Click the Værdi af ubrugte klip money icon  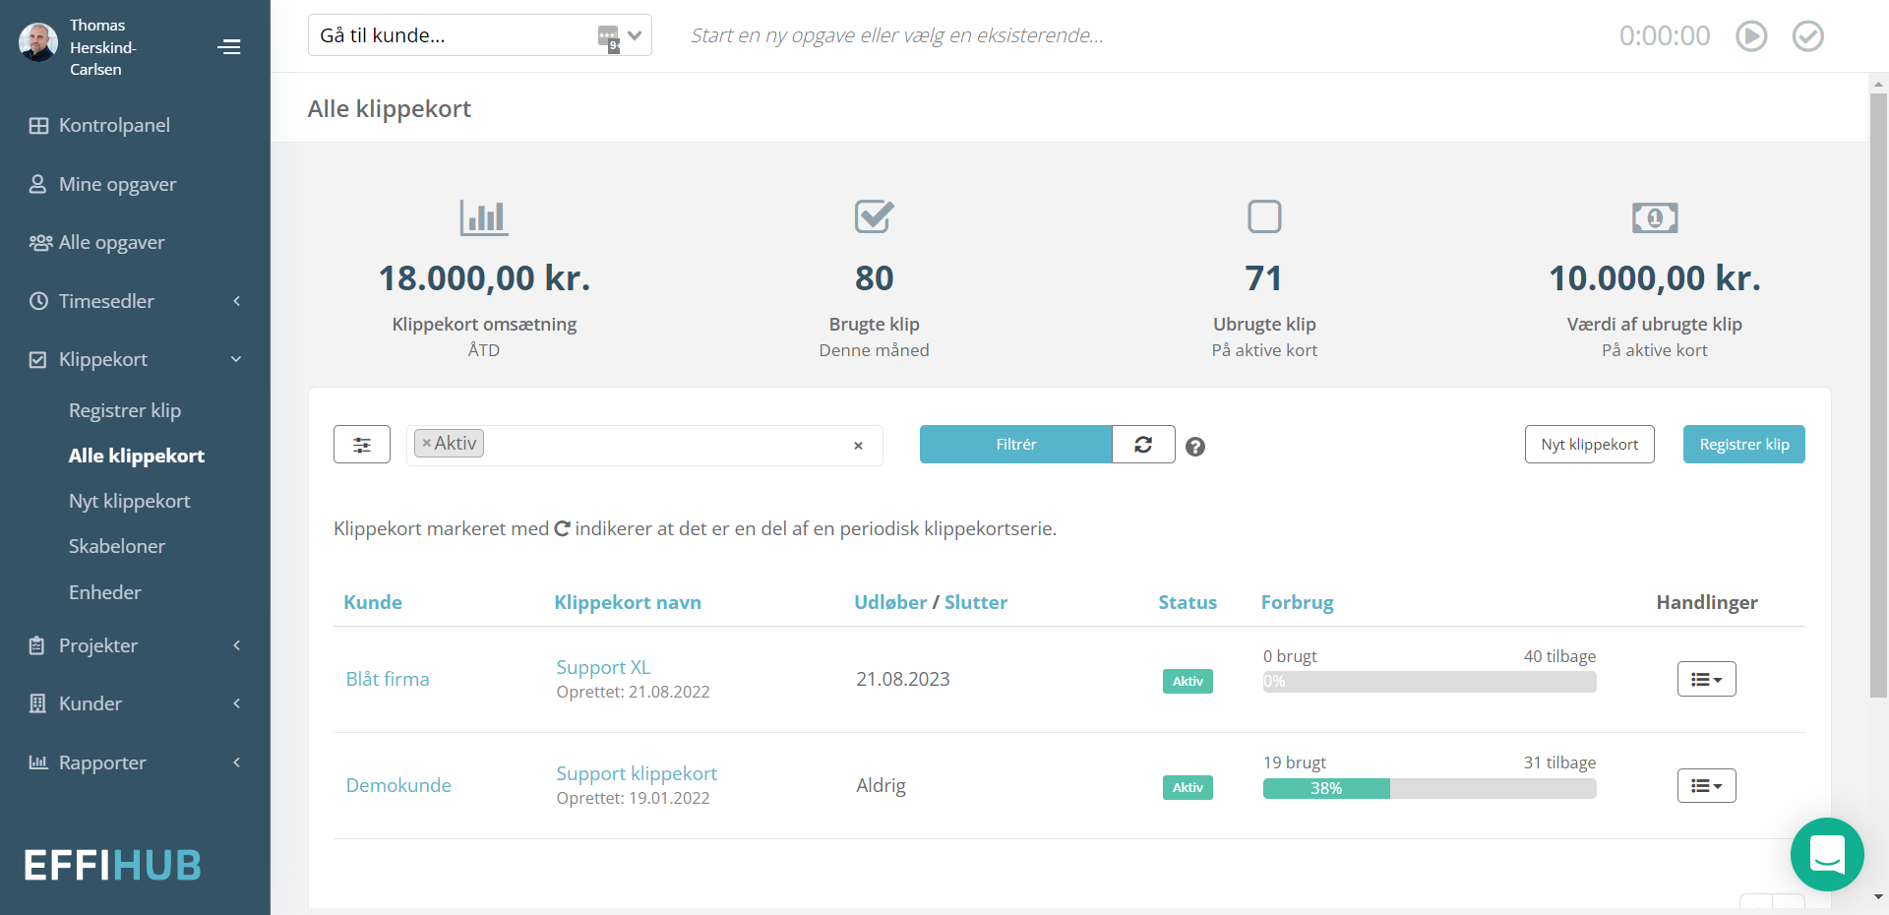[x=1655, y=217]
